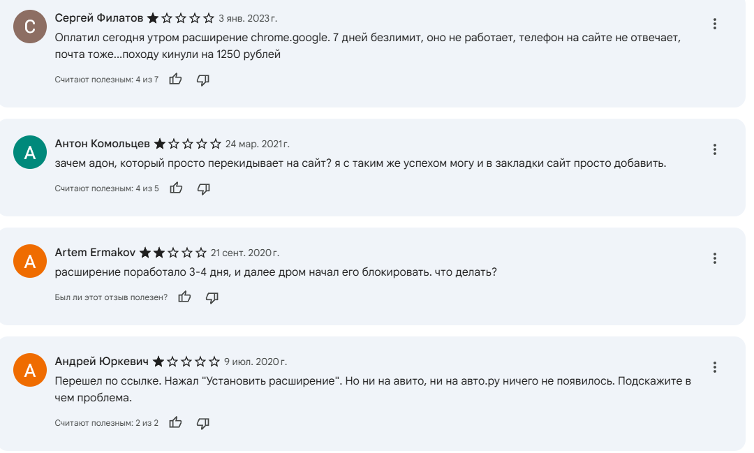
Task: Click Антон Комольцев's one-star rating
Action: (187, 144)
